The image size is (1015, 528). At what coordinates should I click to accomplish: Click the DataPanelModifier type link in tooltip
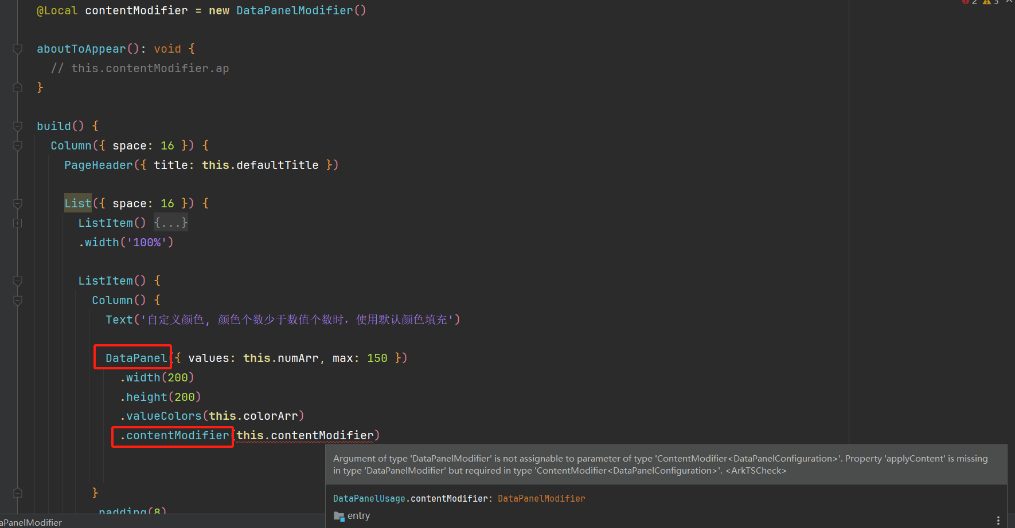coord(541,499)
